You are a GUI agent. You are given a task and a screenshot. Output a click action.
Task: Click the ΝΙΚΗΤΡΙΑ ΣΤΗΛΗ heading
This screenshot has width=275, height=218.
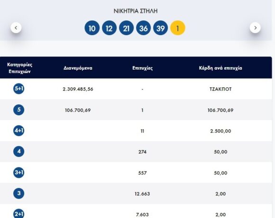pyautogui.click(x=136, y=11)
